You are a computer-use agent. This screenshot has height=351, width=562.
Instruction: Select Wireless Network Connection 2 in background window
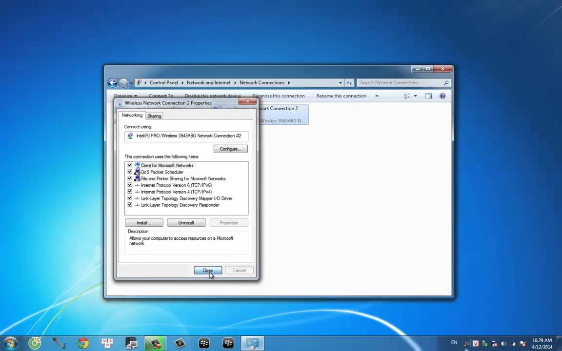tap(283, 115)
